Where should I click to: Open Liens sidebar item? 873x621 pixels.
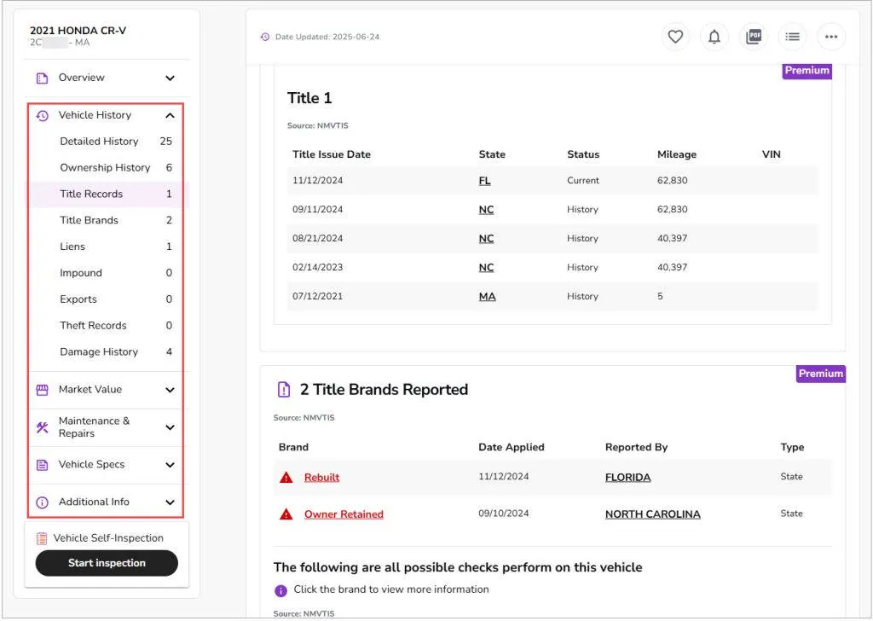pyautogui.click(x=108, y=247)
